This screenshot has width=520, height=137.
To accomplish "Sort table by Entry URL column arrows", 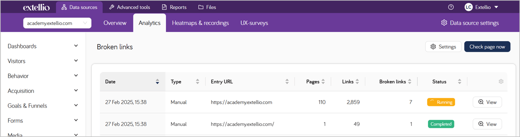I will [287, 82].
